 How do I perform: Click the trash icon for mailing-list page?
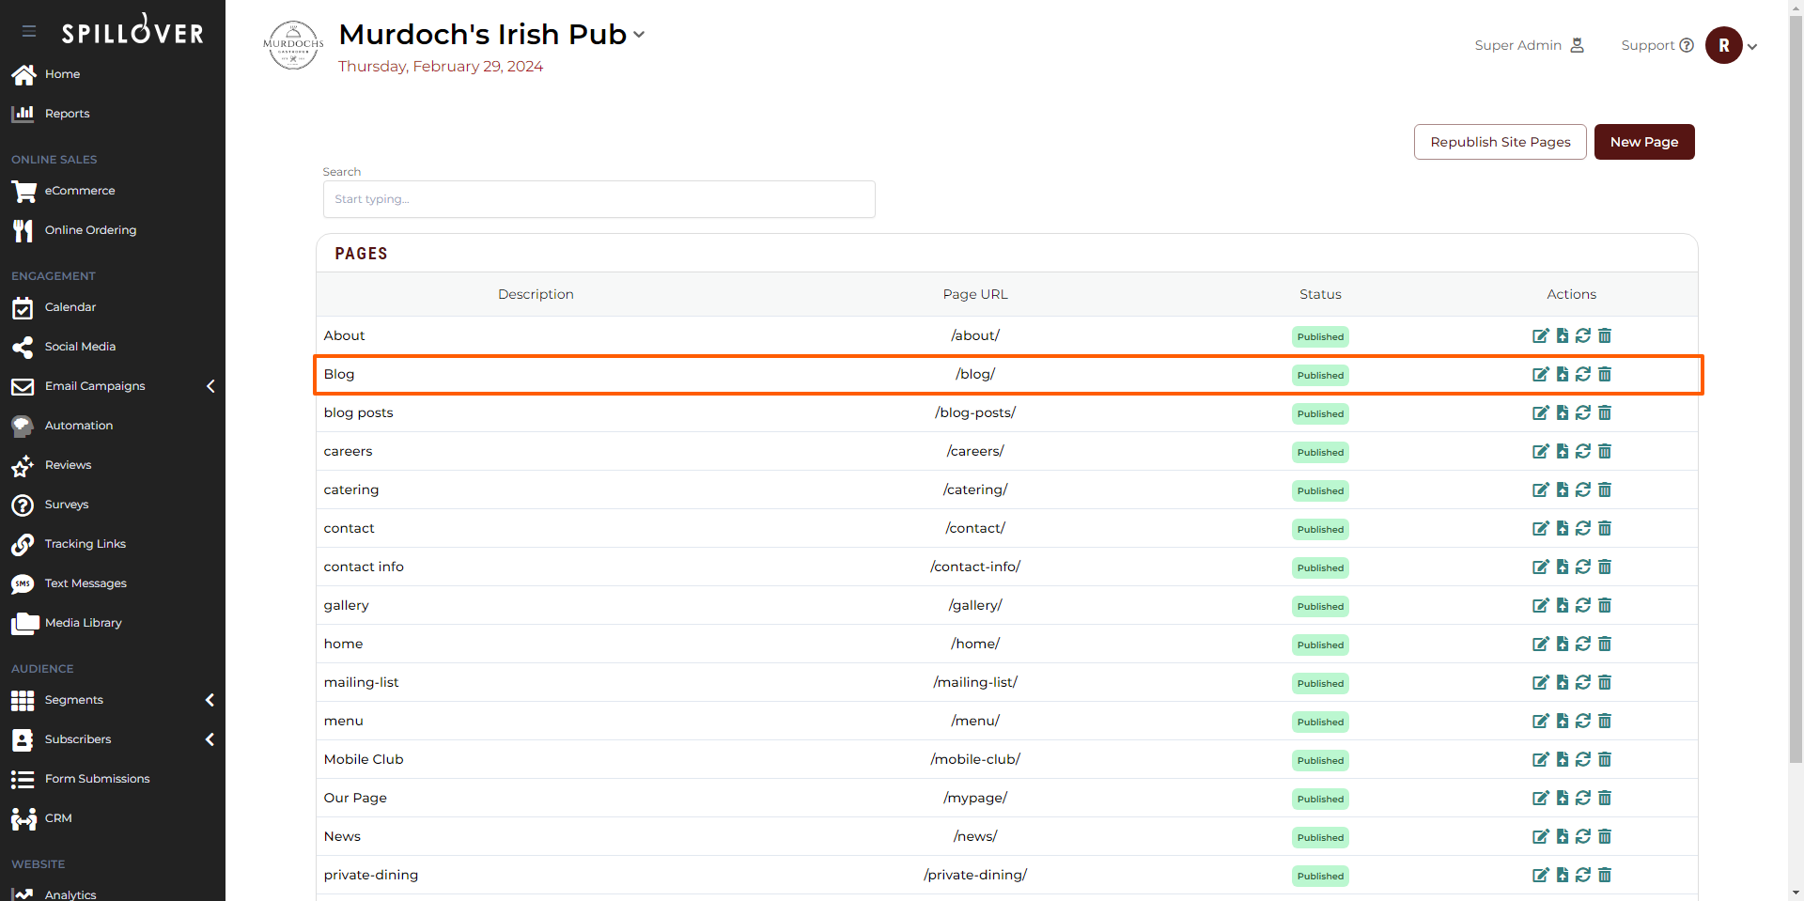1605,682
